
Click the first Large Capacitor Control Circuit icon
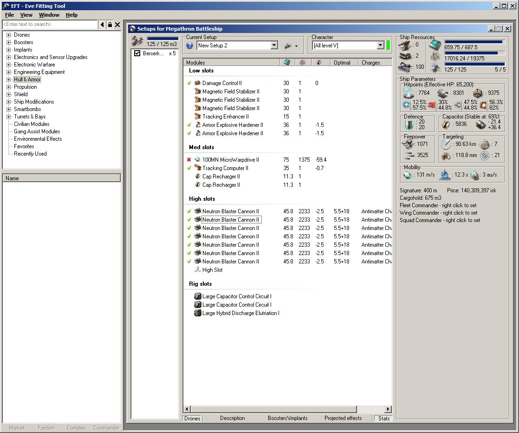click(x=198, y=296)
